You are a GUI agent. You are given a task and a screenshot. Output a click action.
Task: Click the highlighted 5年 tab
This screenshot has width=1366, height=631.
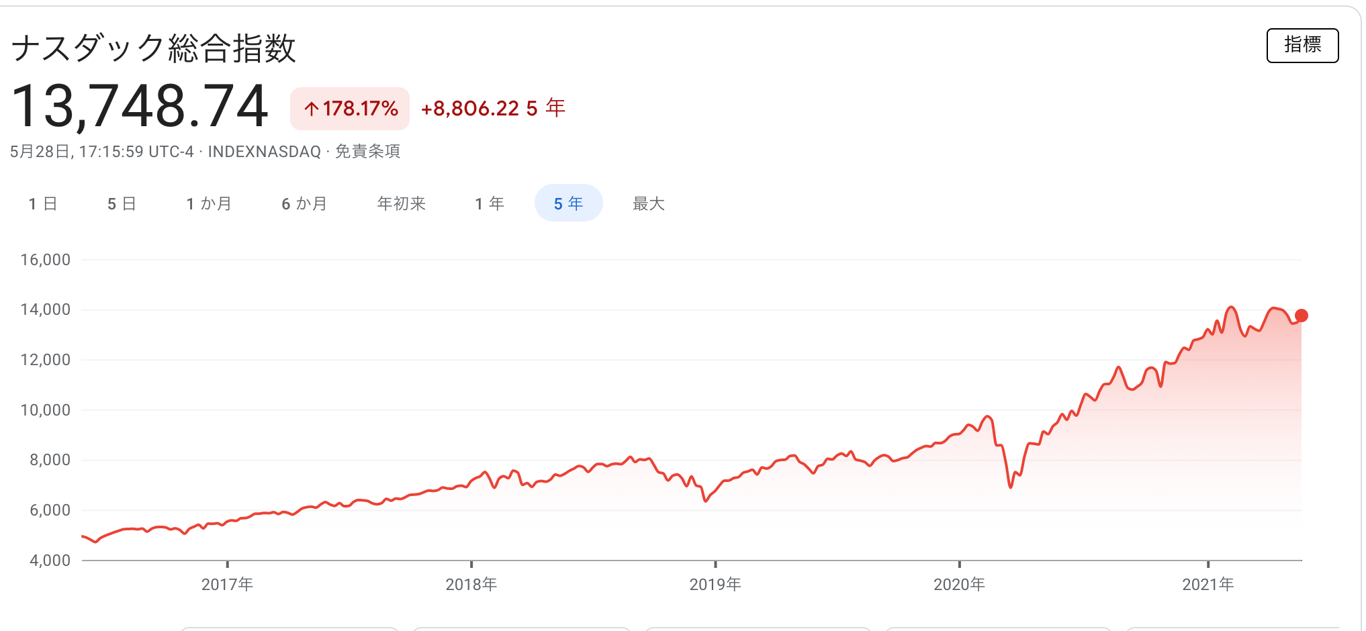point(568,203)
